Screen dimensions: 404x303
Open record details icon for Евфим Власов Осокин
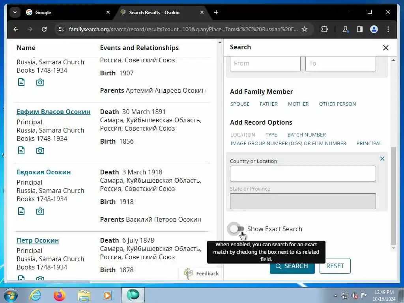(x=21, y=150)
